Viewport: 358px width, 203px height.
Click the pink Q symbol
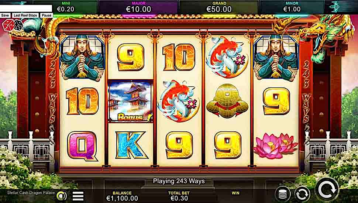[82, 145]
